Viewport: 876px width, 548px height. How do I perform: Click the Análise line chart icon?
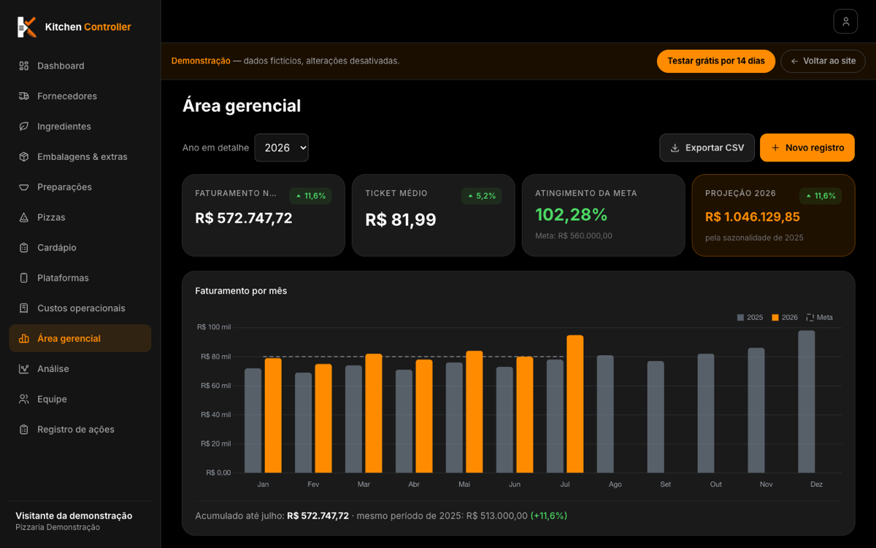(24, 369)
